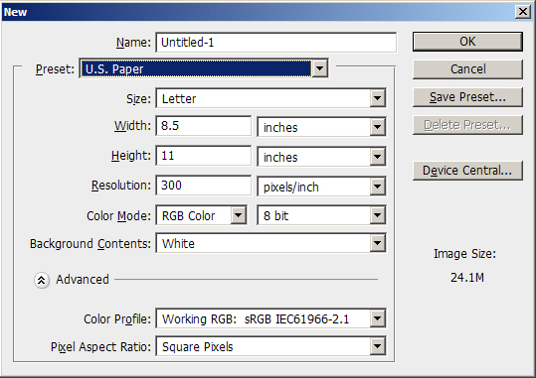The image size is (536, 378).
Task: Click the OK button
Action: point(467,42)
